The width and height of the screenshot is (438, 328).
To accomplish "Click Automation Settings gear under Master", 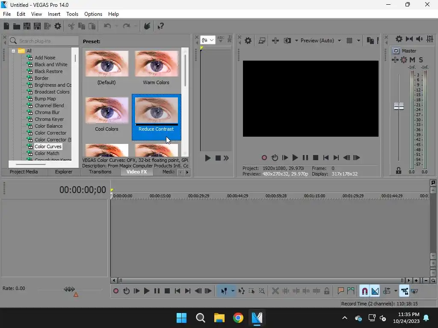I will 404,60.
